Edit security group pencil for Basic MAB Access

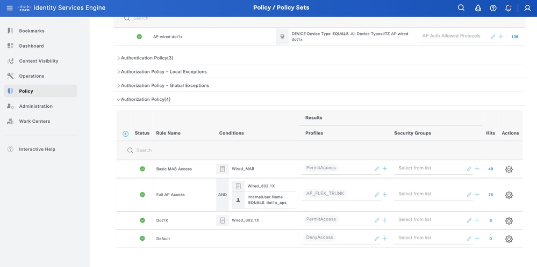point(469,169)
